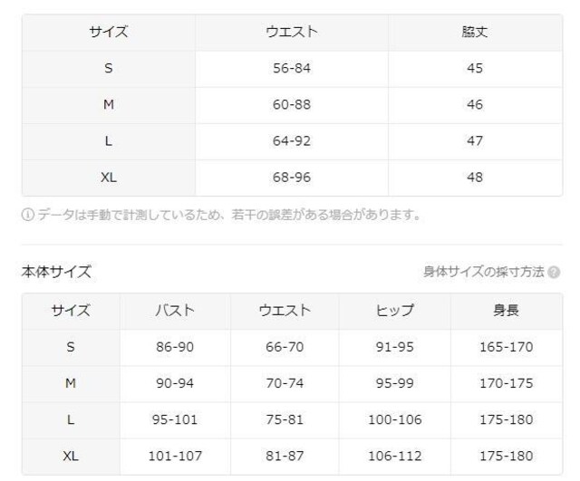
Task: Click the M size cell in the top table
Action: [x=109, y=105]
